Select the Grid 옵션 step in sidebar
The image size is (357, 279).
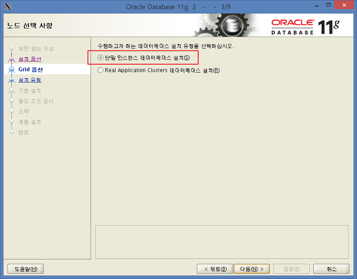[30, 70]
